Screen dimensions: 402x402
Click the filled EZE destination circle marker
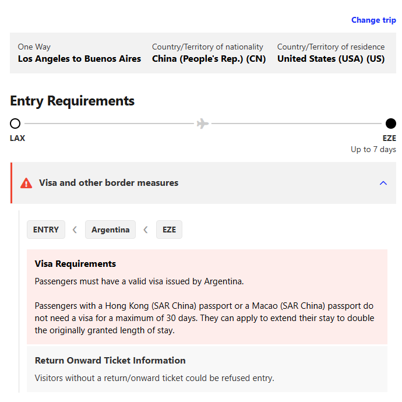[390, 124]
